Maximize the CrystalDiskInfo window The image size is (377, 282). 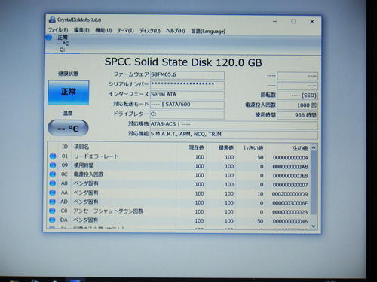pyautogui.click(x=293, y=22)
